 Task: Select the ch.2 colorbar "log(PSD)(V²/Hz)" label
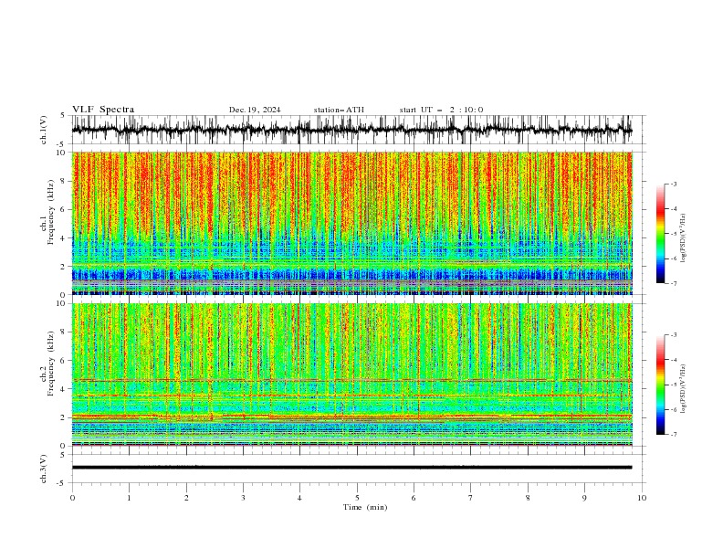[683, 389]
